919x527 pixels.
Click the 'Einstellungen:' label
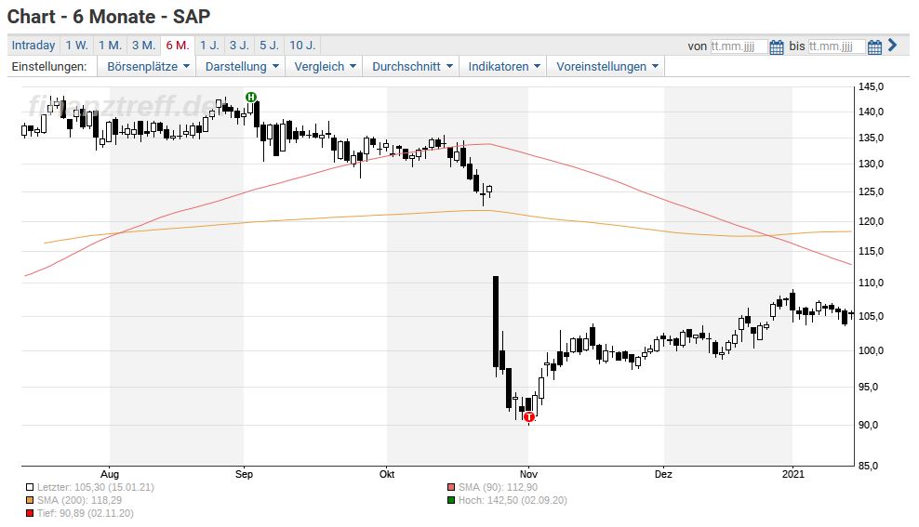click(x=49, y=67)
